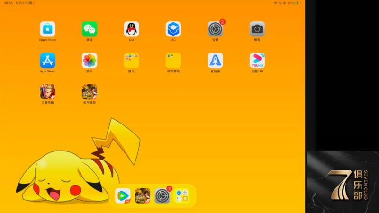This screenshot has width=379, height=213.
Task: Tap the "QQ" label under the penguin
Action: click(131, 40)
